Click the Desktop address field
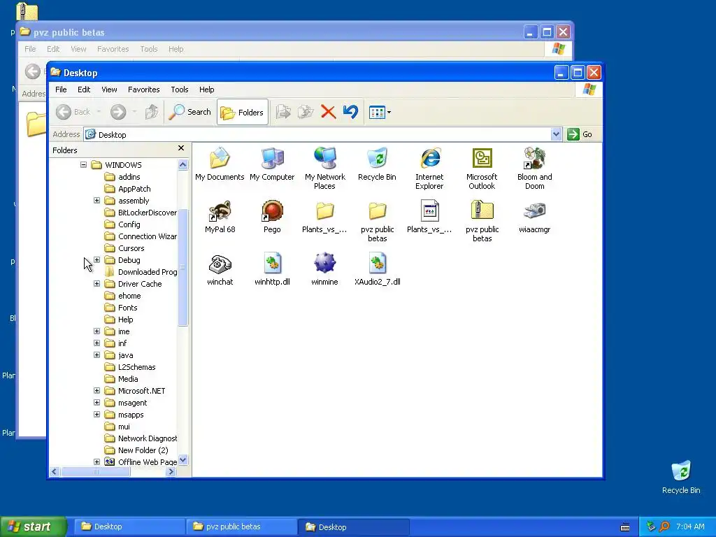 [x=318, y=134]
